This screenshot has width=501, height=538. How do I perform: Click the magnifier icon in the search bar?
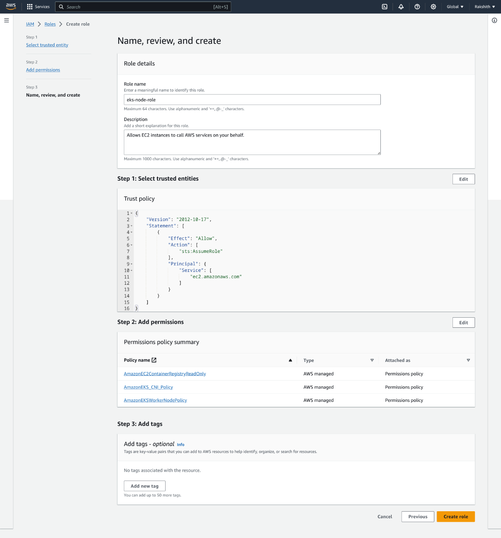tap(61, 7)
